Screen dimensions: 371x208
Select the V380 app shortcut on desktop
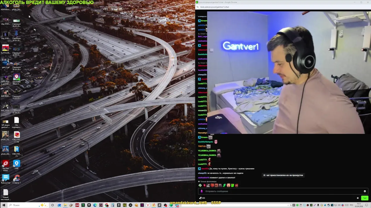(17, 165)
